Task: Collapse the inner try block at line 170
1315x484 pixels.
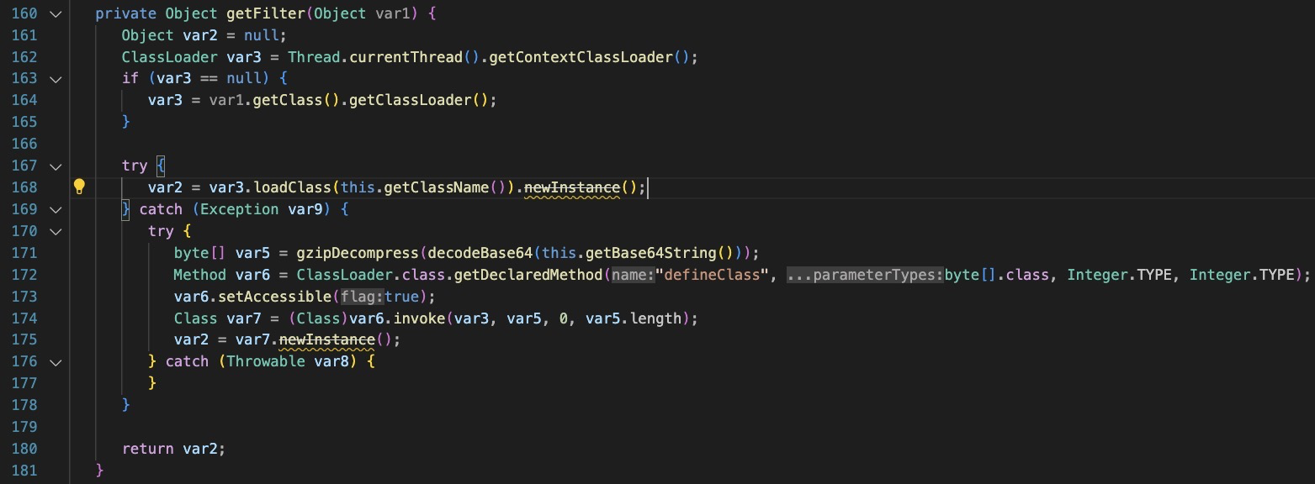Action: 56,231
